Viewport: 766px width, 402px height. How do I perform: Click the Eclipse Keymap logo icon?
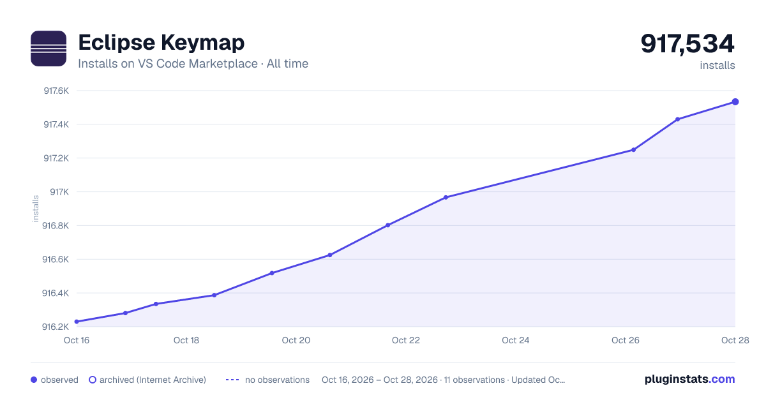click(x=49, y=48)
